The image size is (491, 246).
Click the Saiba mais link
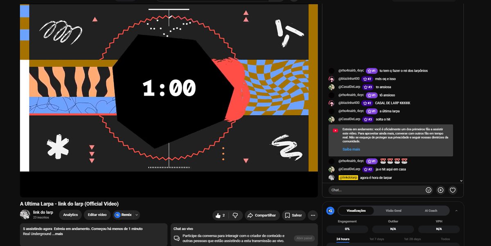[351, 150]
